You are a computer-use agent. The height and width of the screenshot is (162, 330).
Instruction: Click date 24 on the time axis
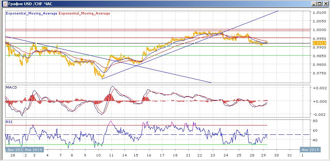pos(226,155)
